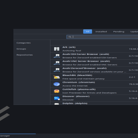Select "Avahi VNC Server Browser (avahi)" title
This screenshot has width=138, height=138.
tap(86, 61)
